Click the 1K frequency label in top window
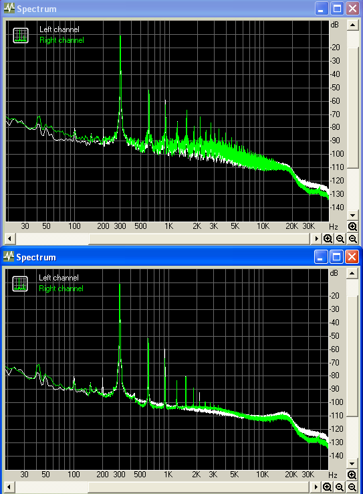Image resolution: width=363 pixels, height=494 pixels. (169, 226)
